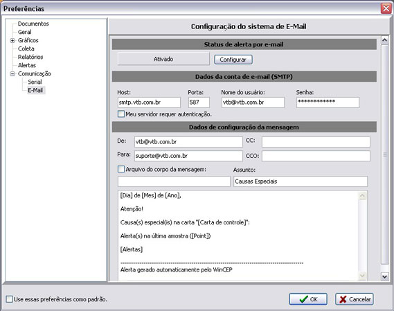Click the Para recipient address field
The image size is (394, 311).
point(188,156)
